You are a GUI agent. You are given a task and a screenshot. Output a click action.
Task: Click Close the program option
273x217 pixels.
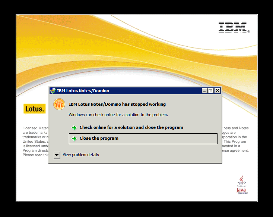click(143, 139)
